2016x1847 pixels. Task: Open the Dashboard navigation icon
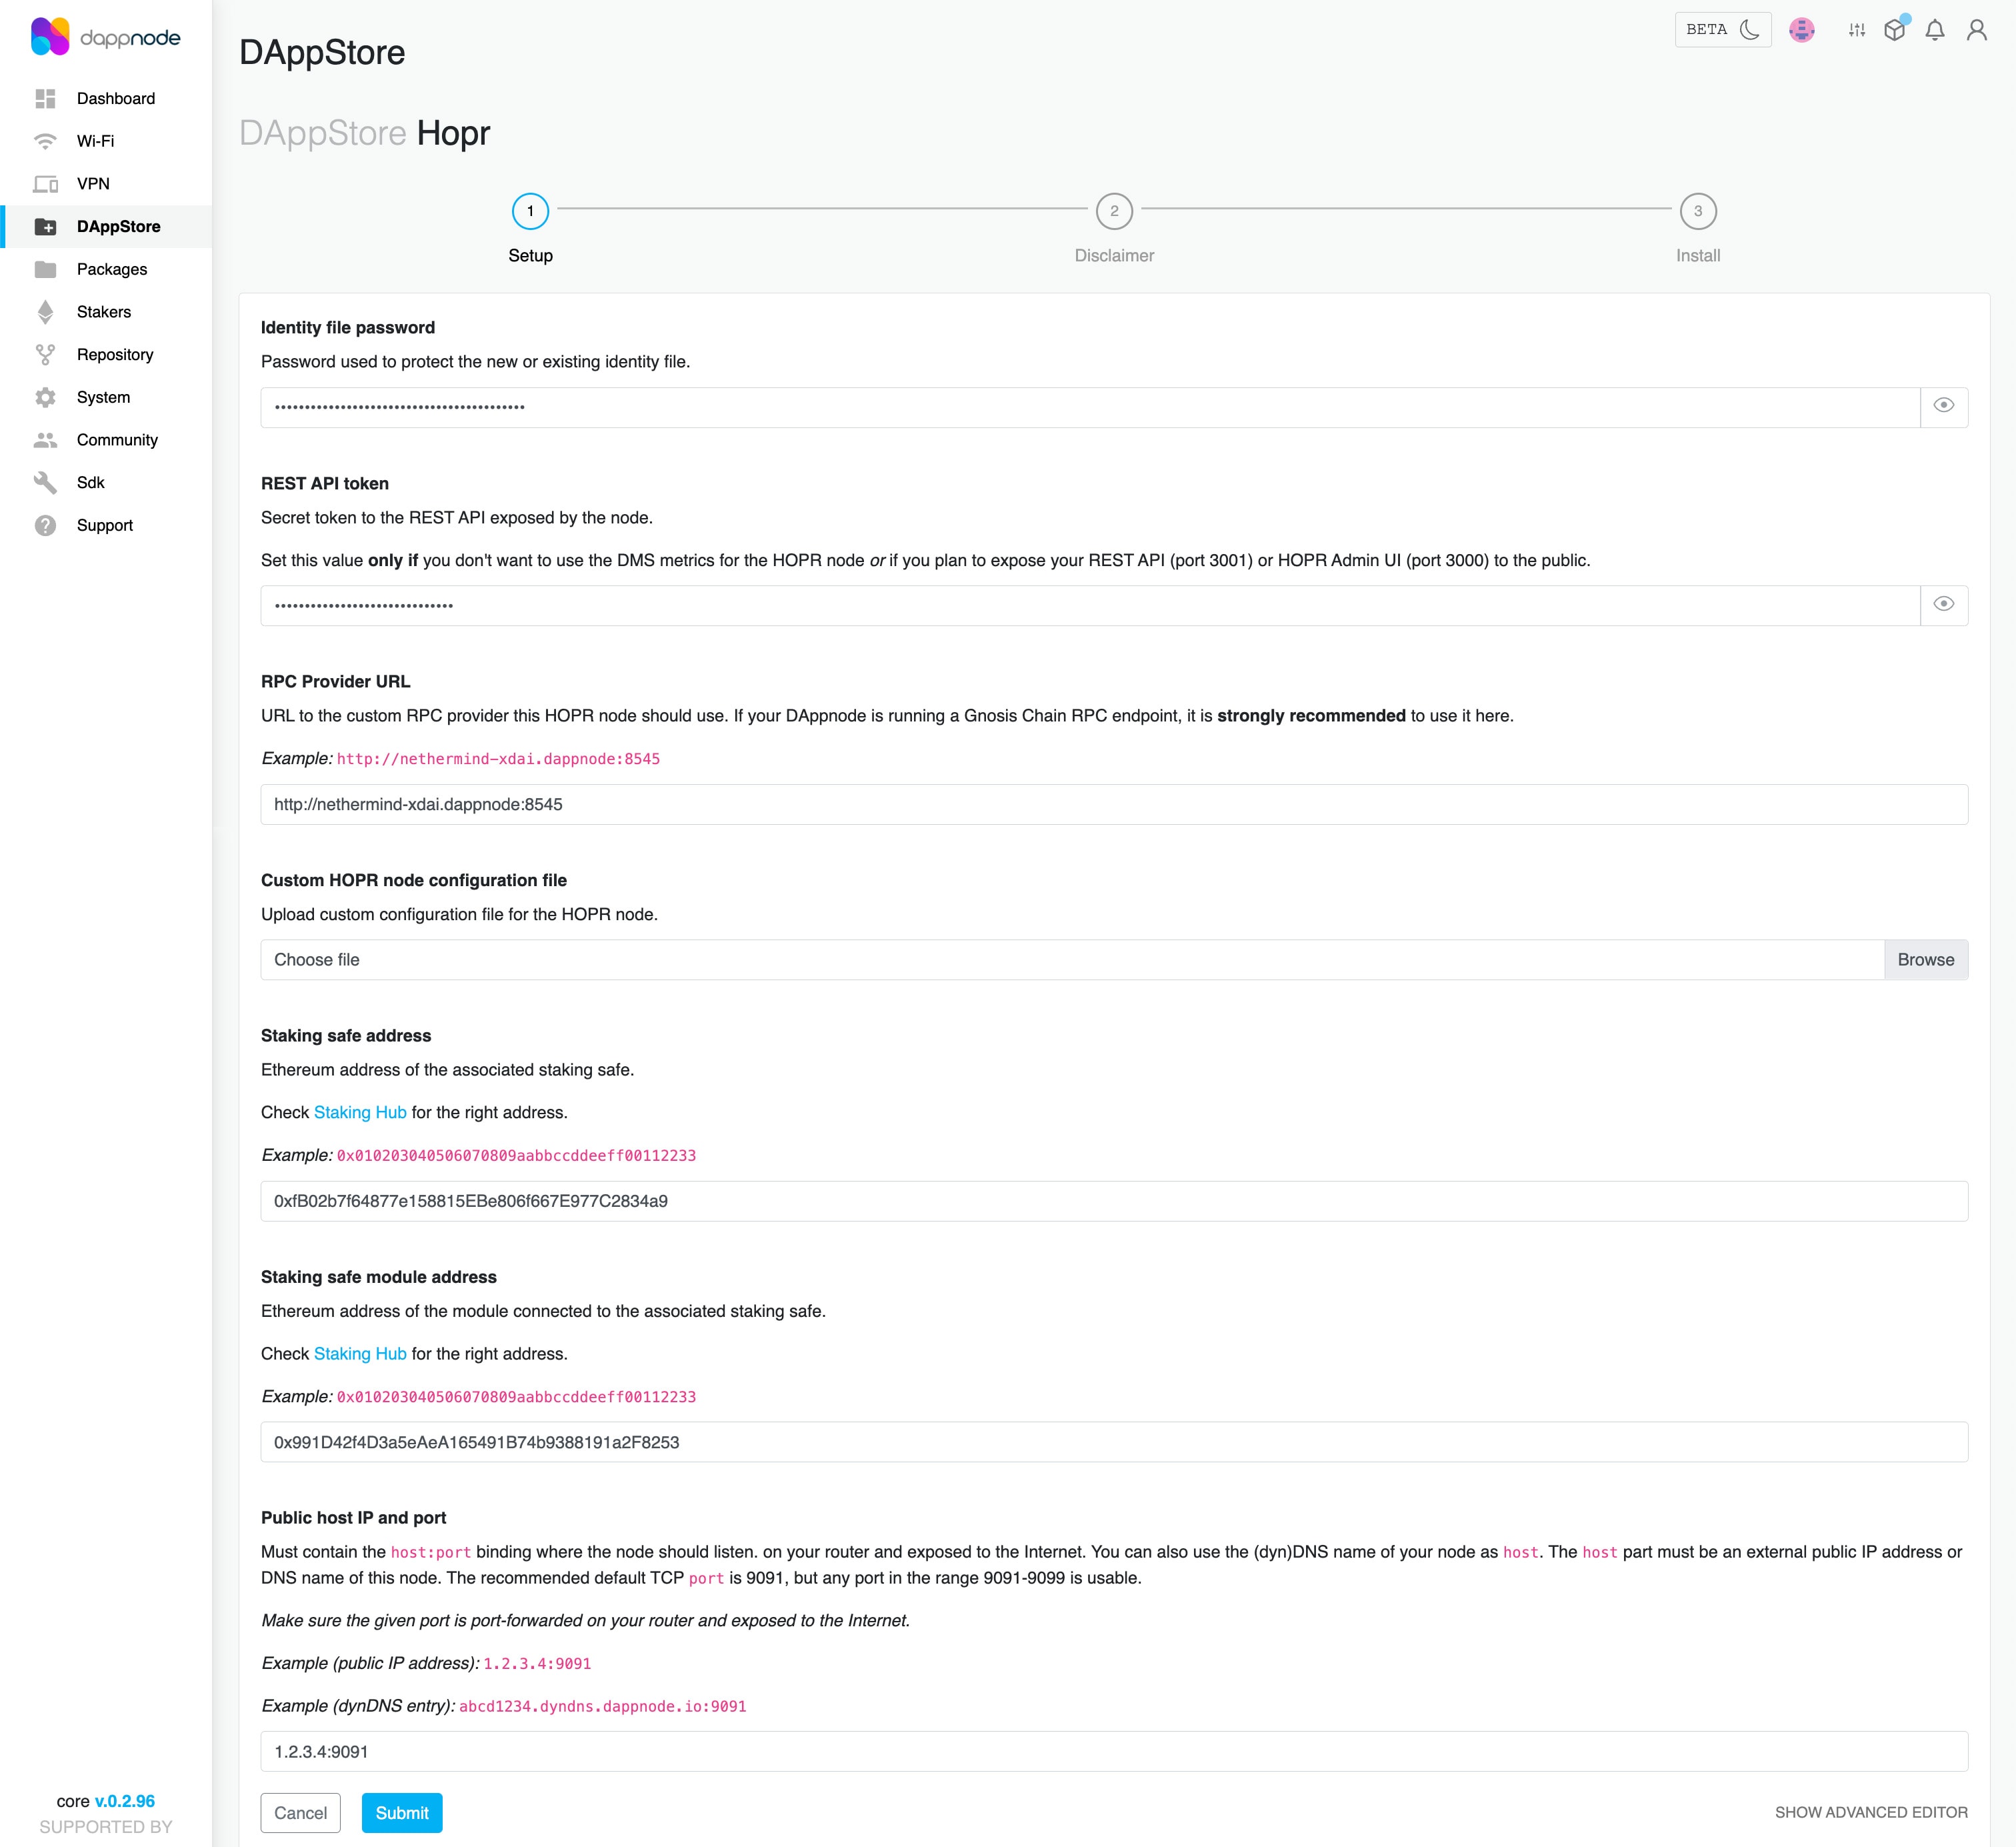47,98
